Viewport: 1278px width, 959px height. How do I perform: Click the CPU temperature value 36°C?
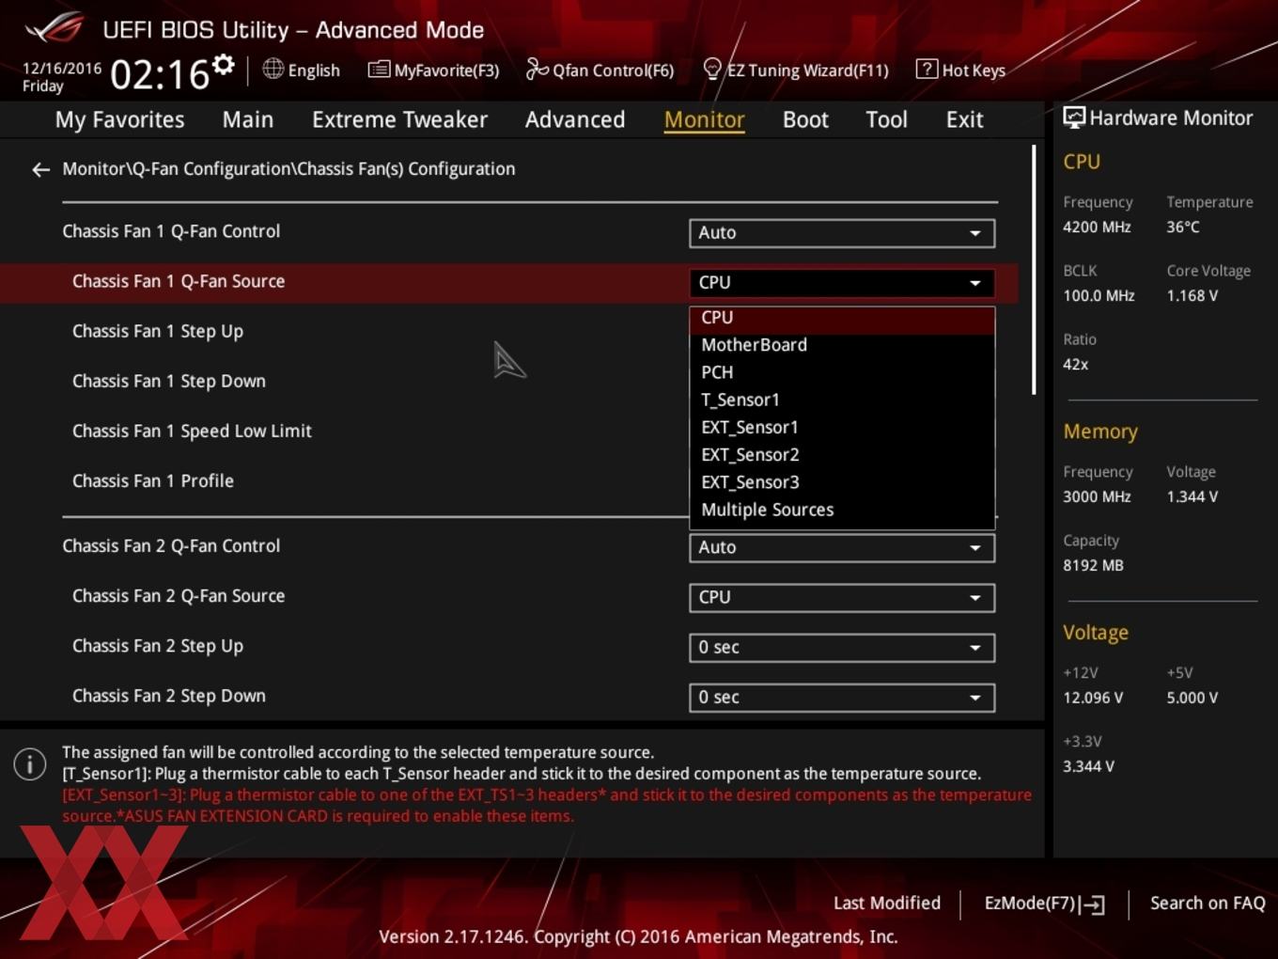click(x=1183, y=227)
